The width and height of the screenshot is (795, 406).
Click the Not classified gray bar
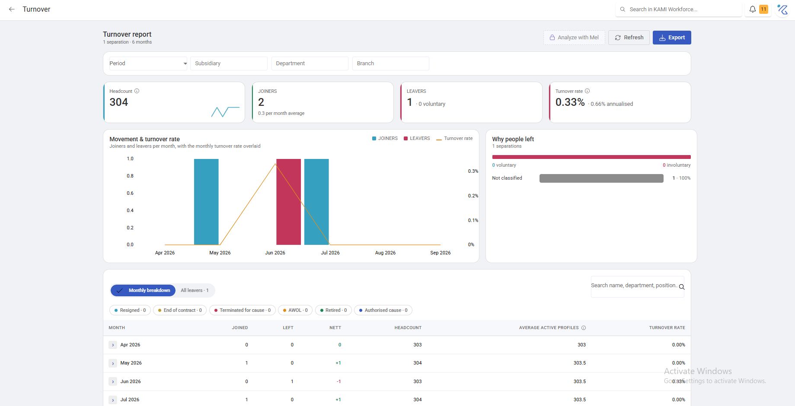point(601,178)
